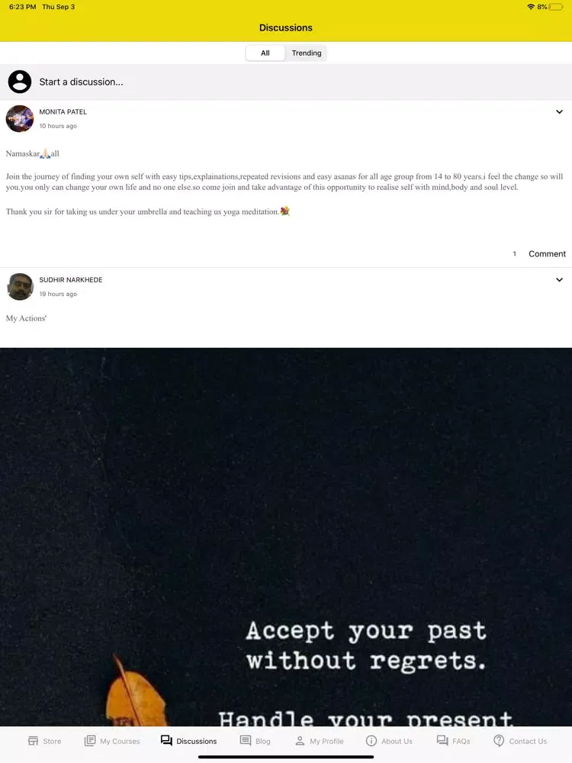Tap the FAQs icon
572x763 pixels.
(442, 741)
